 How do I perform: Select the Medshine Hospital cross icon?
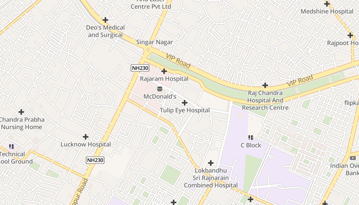[327, 4]
